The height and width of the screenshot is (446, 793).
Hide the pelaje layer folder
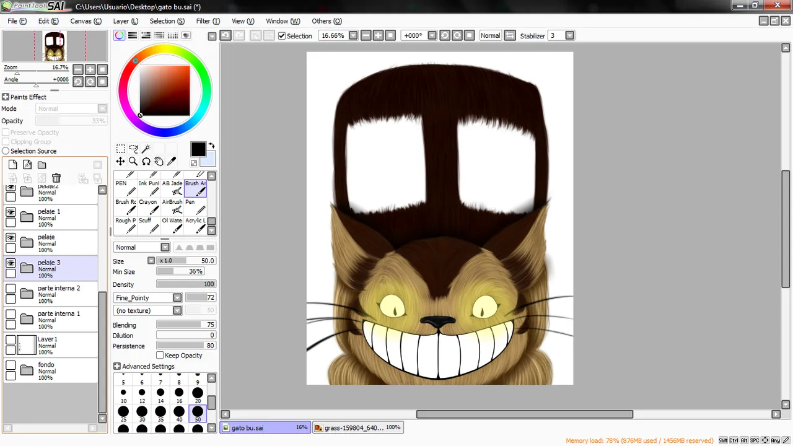tap(11, 238)
